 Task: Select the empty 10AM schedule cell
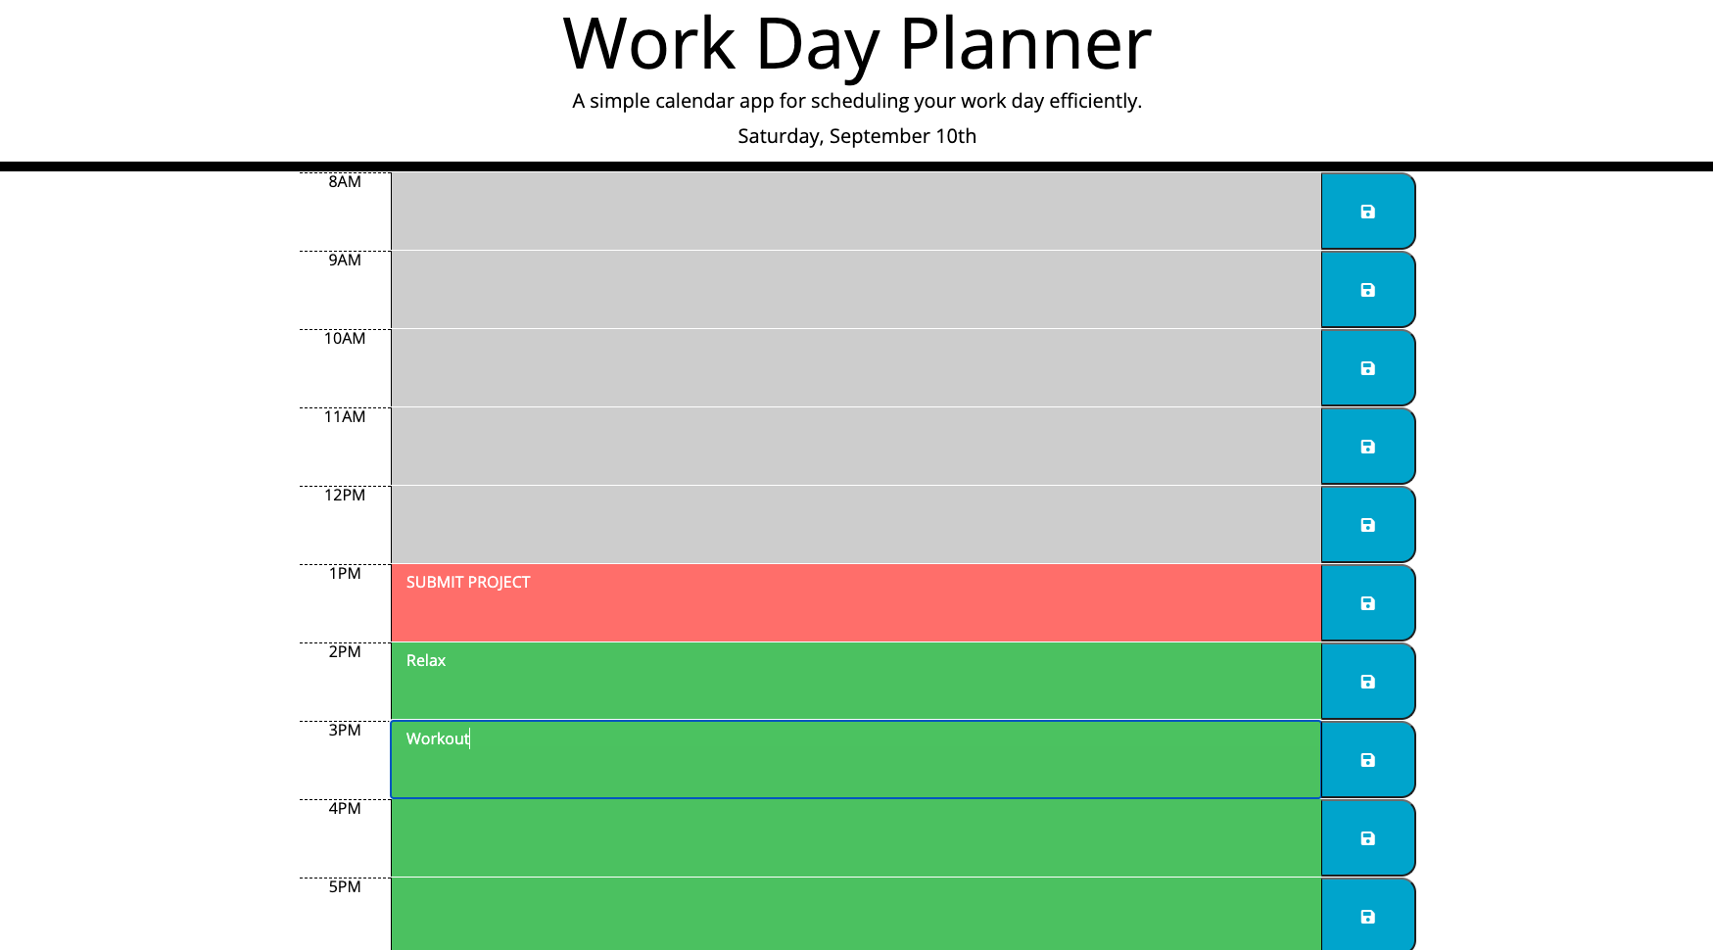pyautogui.click(x=852, y=368)
